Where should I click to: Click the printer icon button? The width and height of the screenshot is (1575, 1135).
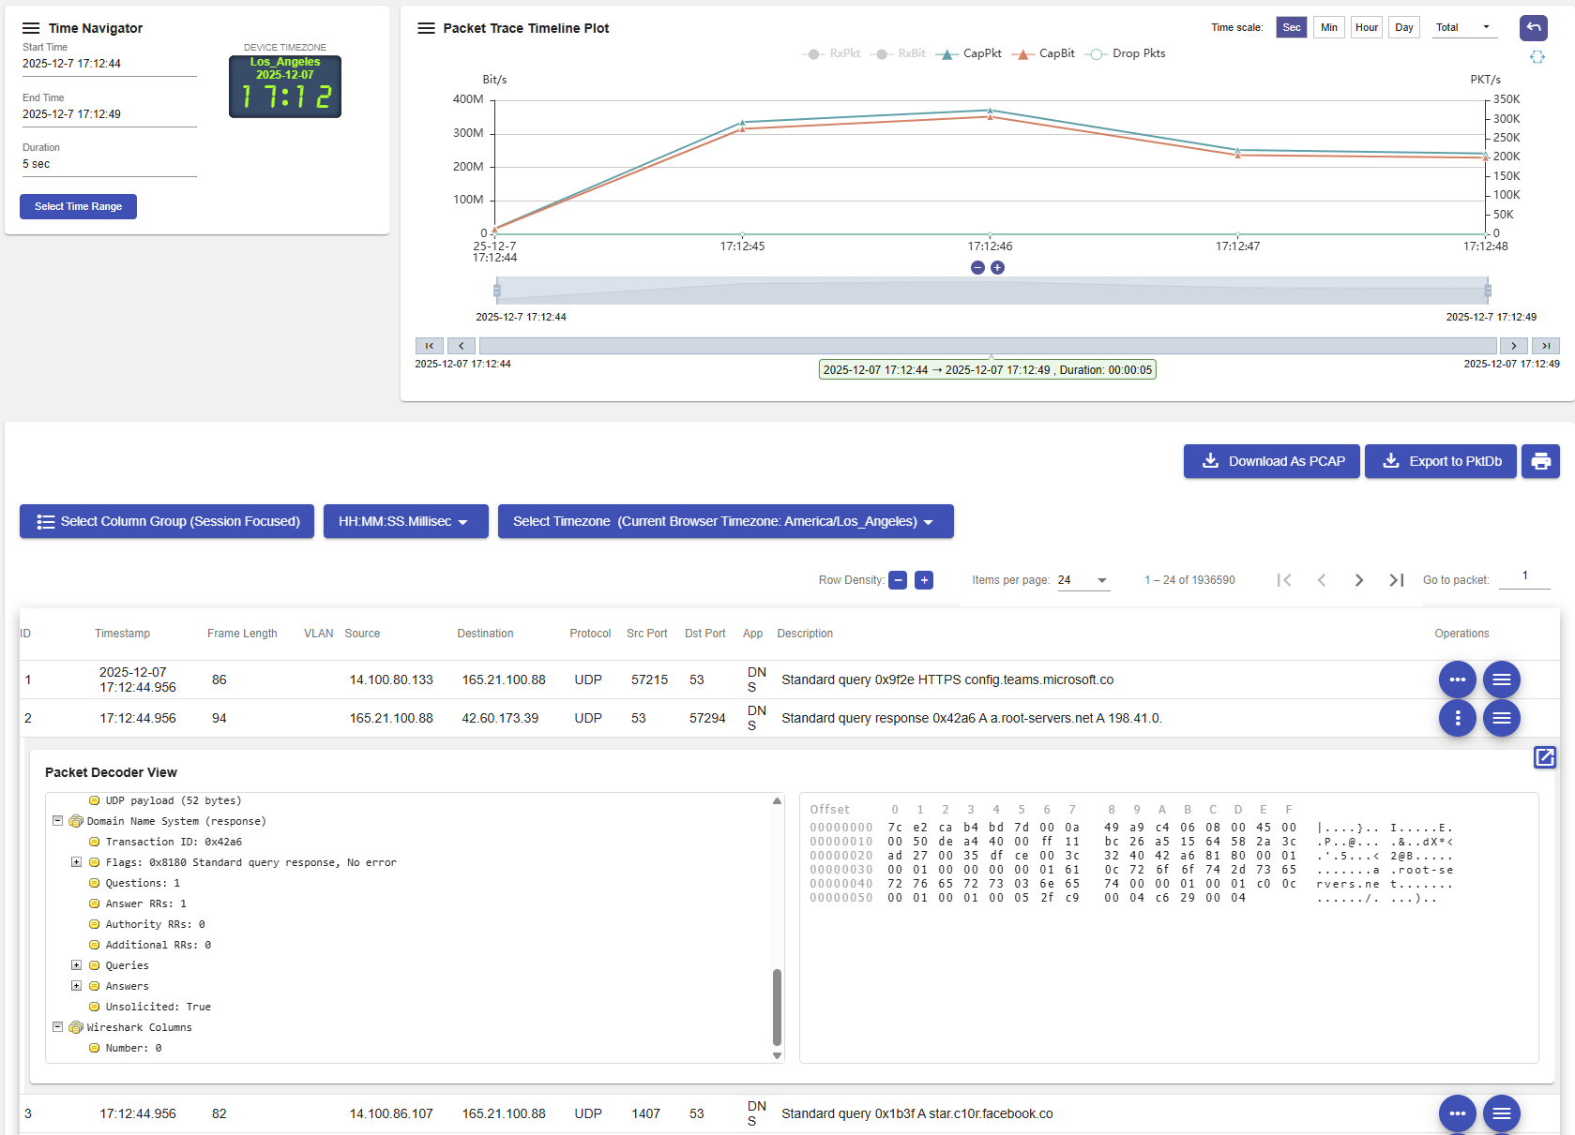1540,461
